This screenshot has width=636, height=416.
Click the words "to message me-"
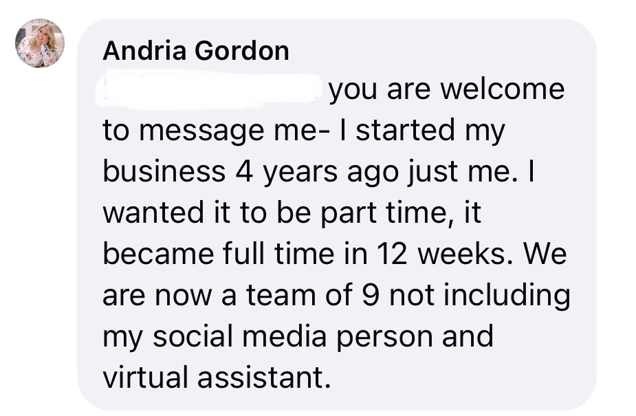(x=211, y=132)
